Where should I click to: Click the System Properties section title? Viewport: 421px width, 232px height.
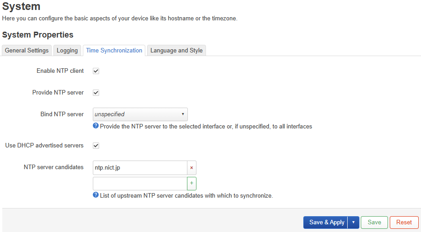(x=38, y=35)
